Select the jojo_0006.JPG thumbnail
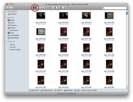 (64, 32)
